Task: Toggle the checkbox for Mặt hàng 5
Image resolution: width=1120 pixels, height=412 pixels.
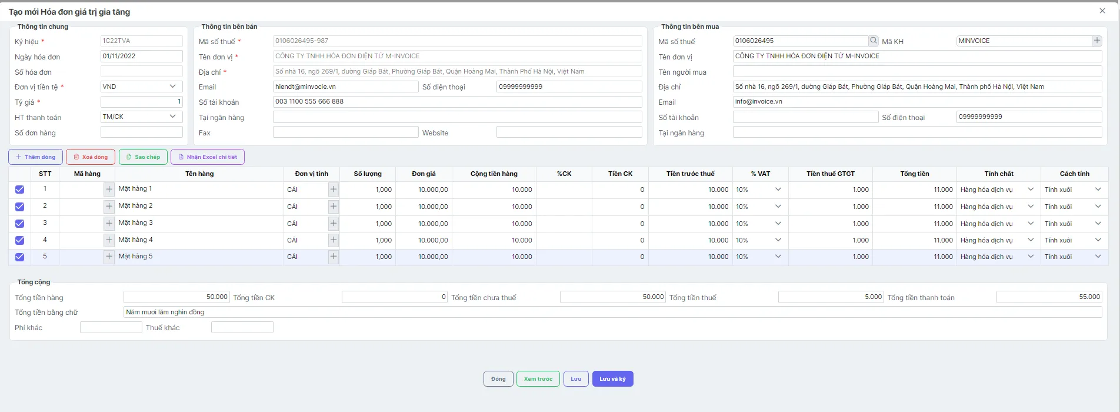Action: (19, 257)
